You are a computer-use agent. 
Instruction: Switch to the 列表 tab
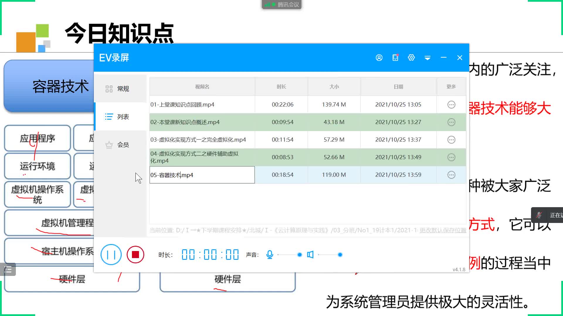(120, 117)
